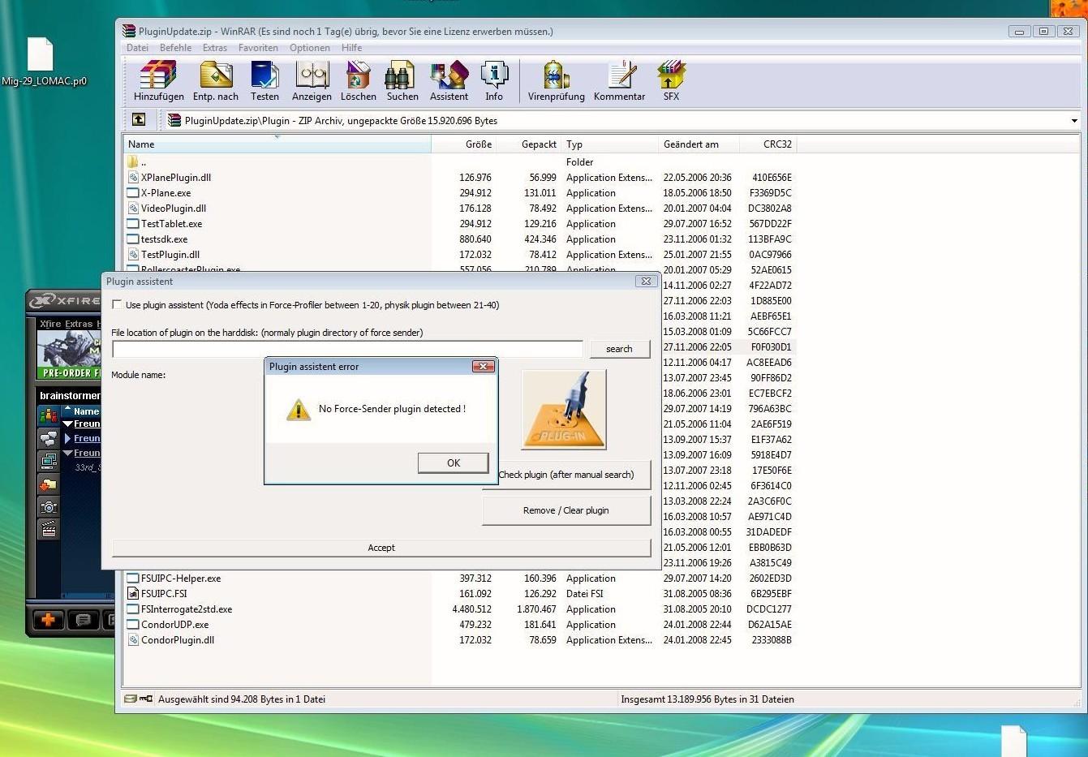1088x757 pixels.
Task: Open the Datei menu
Action: [137, 48]
